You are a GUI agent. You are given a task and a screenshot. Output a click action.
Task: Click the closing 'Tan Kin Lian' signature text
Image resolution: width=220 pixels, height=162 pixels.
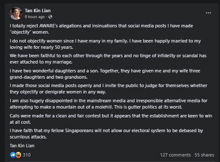point(22,146)
